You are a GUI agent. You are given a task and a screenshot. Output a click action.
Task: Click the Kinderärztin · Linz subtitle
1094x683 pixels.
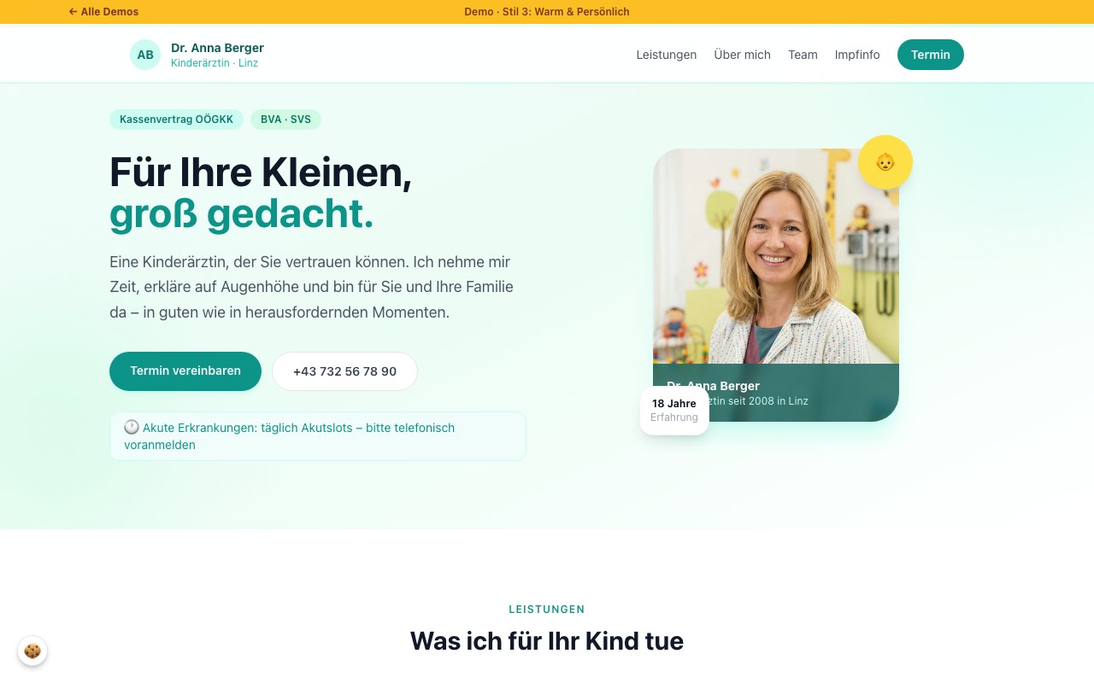[215, 63]
